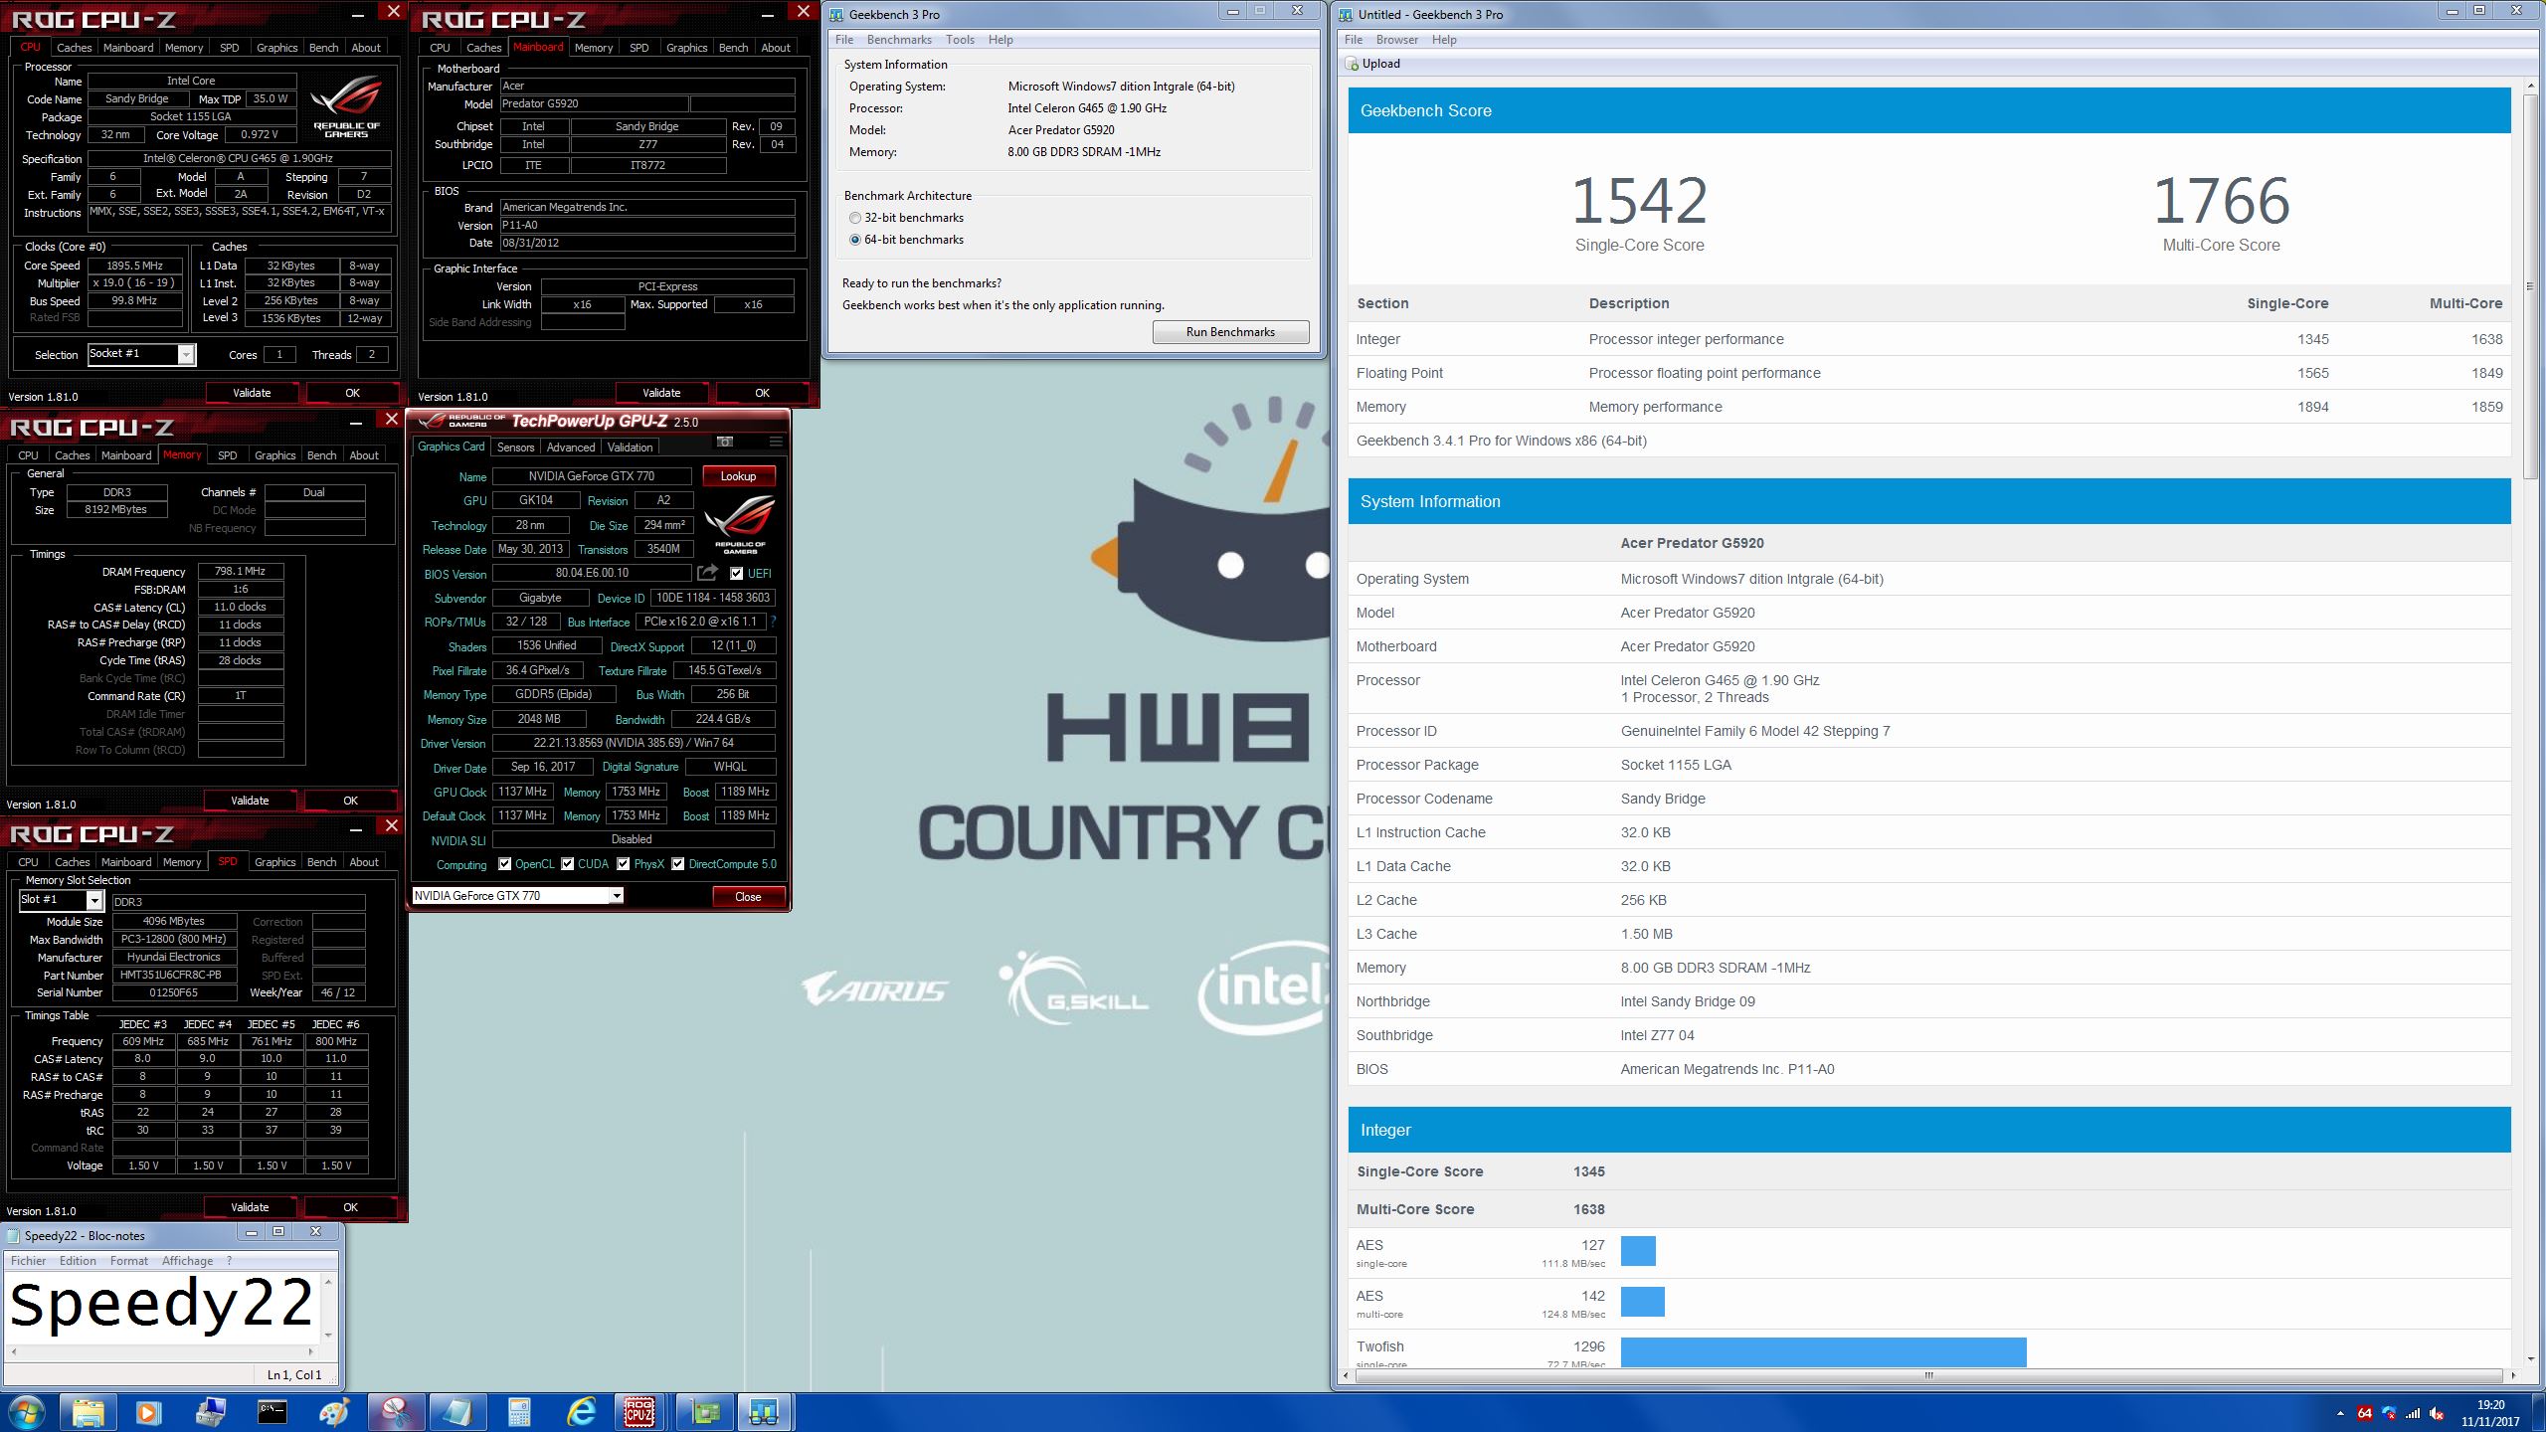This screenshot has width=2546, height=1432.
Task: Click the Geekbench taskbar icon
Action: pos(764,1412)
